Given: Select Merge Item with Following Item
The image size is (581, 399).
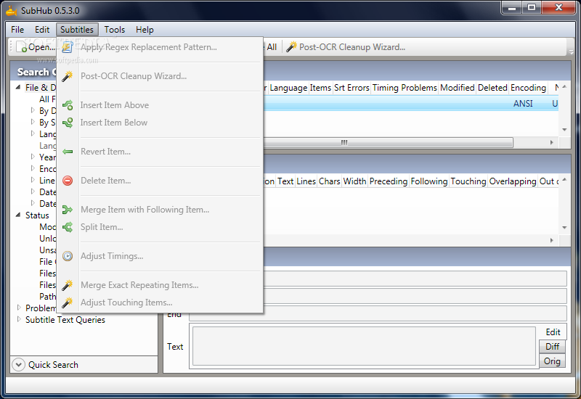Looking at the screenshot, I should point(160,210).
